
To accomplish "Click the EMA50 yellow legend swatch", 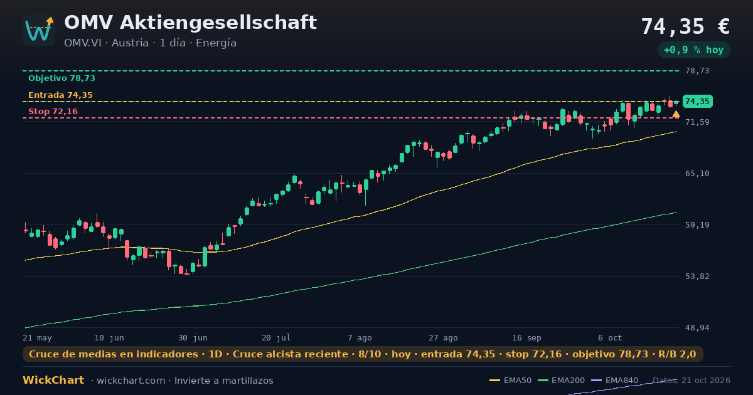I will pos(494,381).
